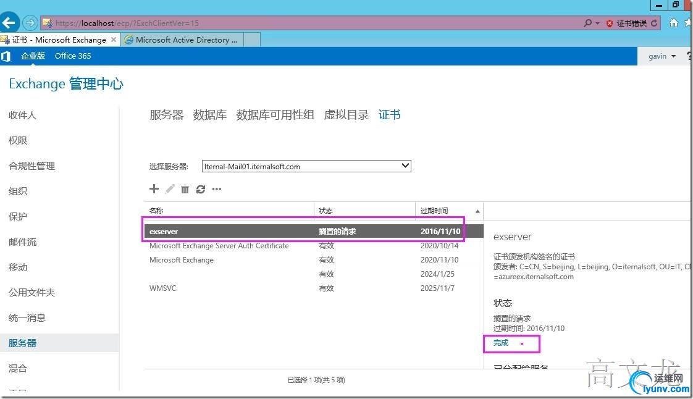Switch to the 虚拟目录 top tab

pos(346,115)
